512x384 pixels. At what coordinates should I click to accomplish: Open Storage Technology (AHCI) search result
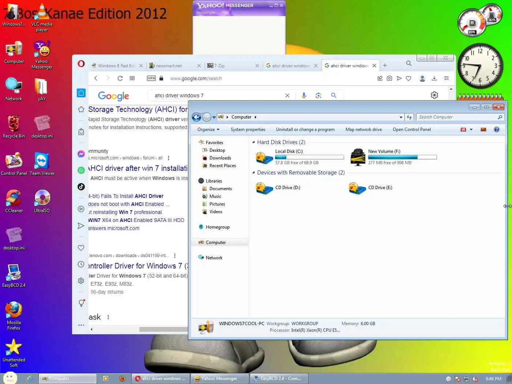pos(138,109)
